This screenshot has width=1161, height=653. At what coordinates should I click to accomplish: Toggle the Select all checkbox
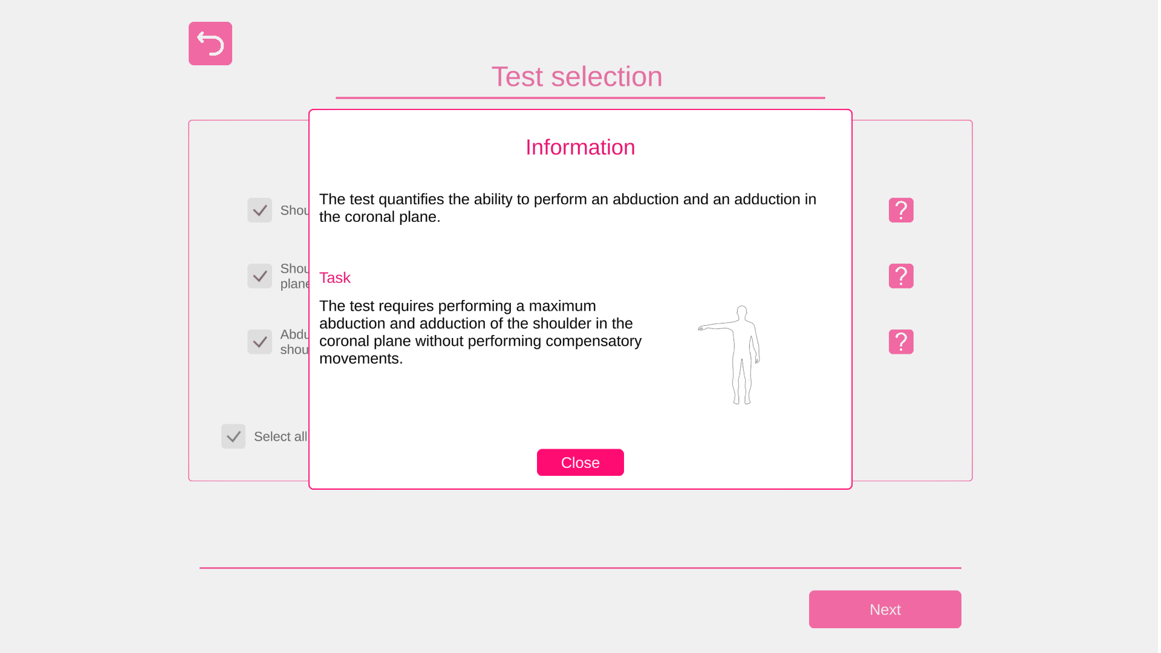(x=233, y=437)
